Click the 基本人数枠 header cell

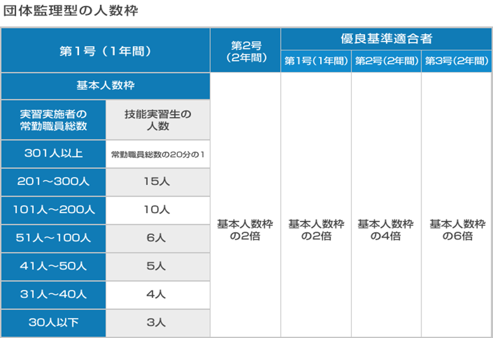tap(105, 86)
